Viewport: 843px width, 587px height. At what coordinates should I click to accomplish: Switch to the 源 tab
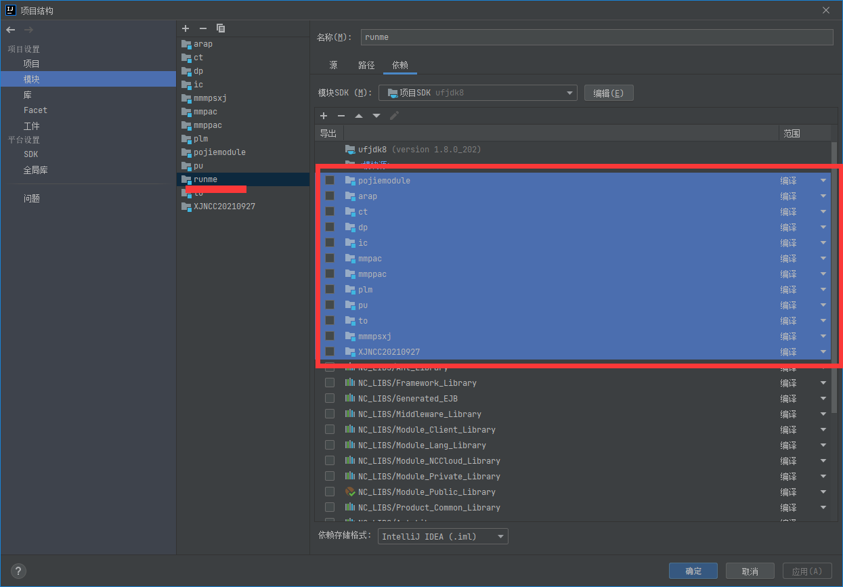click(334, 65)
